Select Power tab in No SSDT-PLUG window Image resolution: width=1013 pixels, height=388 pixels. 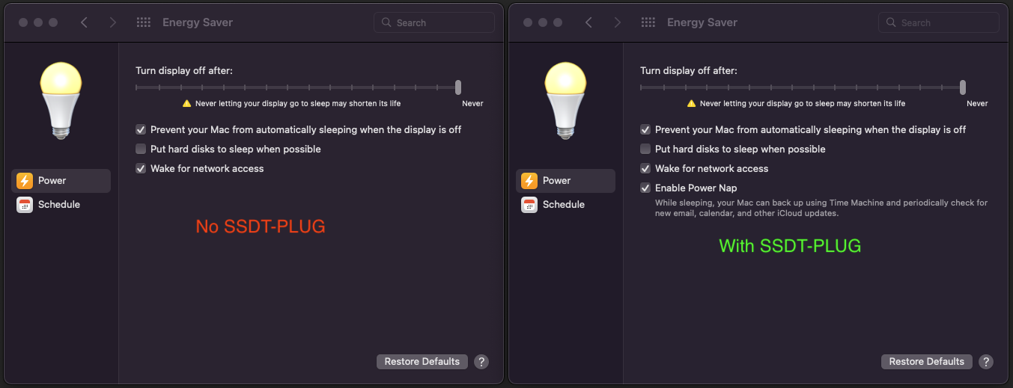pyautogui.click(x=52, y=181)
